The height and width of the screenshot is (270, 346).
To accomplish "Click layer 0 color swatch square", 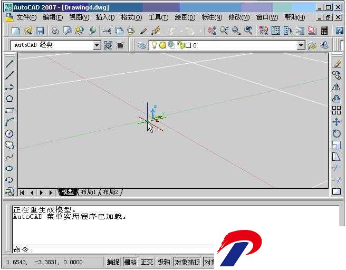I will 188,45.
